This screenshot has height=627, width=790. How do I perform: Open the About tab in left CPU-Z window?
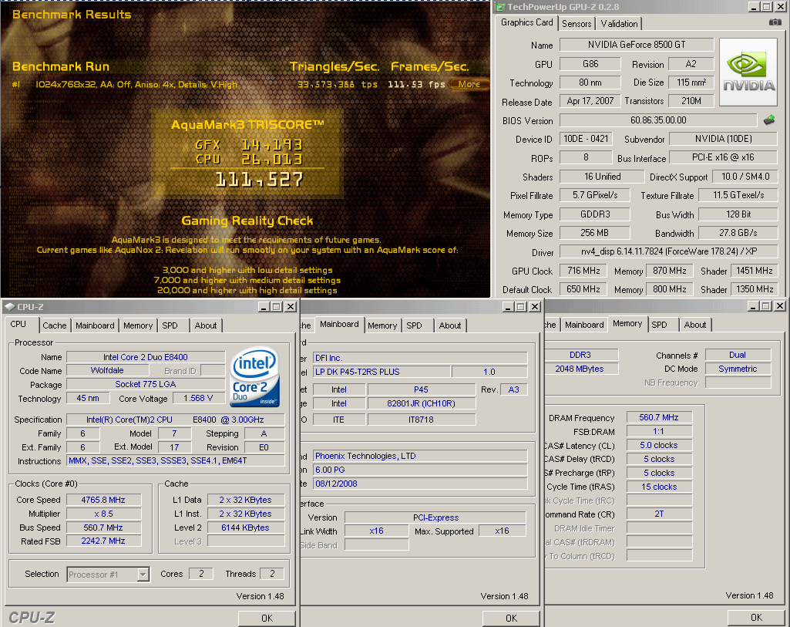tap(206, 325)
